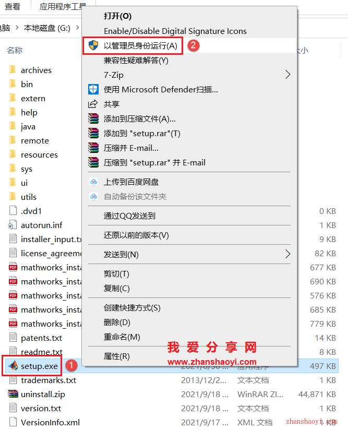This screenshot has width=348, height=430.
Task: Expand the 发送到(N) submenu arrow
Action: pyautogui.click(x=287, y=254)
